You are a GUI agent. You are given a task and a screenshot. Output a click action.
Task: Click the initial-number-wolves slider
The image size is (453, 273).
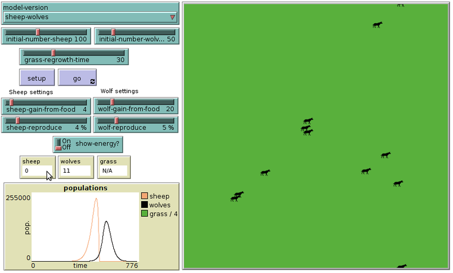tap(136, 36)
